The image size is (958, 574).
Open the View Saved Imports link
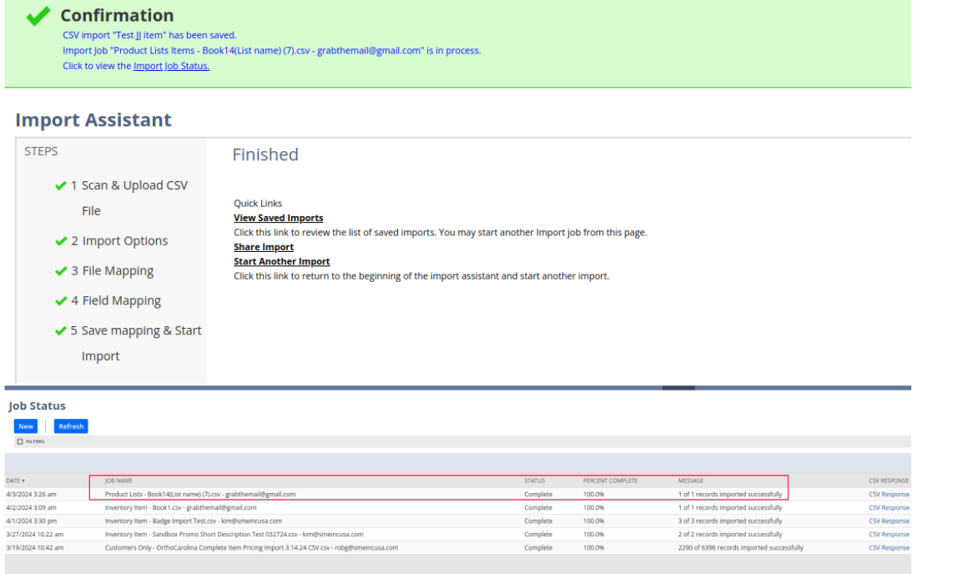[278, 218]
